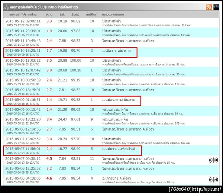Select the 2015-05-12 09:06:11 earthquake row
Image resolution: width=223 pixels, height=193 pixels.
point(111,23)
